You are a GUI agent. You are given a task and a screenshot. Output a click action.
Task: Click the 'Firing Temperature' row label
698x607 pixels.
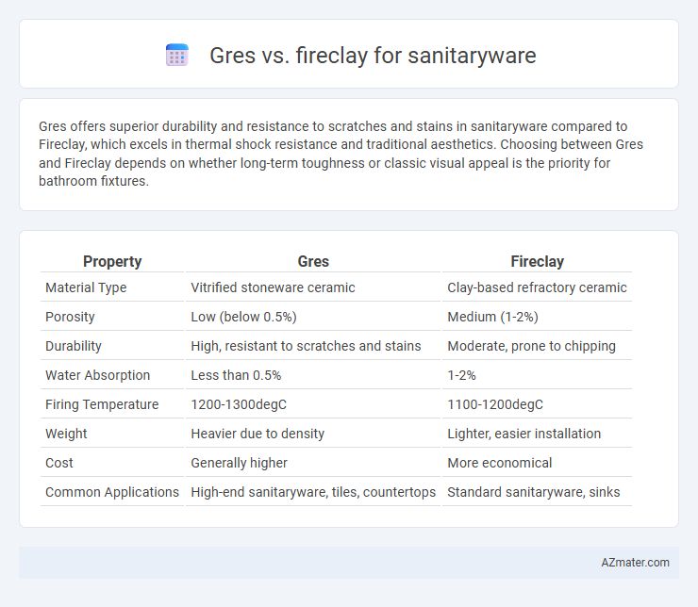[102, 404]
